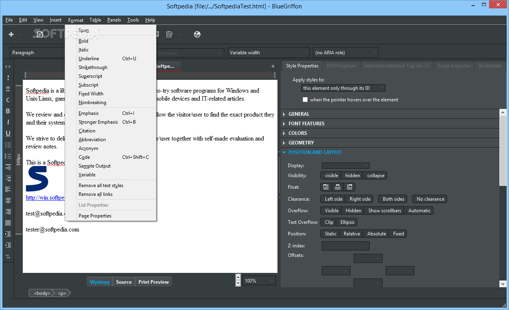This screenshot has width=509, height=310.
Task: Click the definition description sidebar icon
Action: click(x=8, y=178)
